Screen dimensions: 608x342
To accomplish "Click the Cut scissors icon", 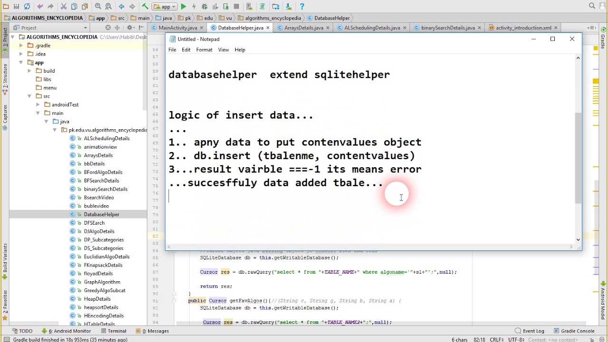I will pyautogui.click(x=64, y=7).
